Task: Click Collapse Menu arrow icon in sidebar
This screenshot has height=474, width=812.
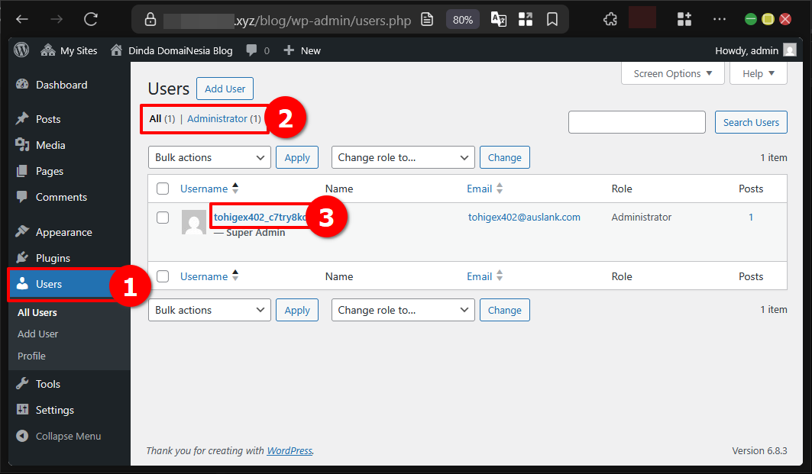Action: 22,437
